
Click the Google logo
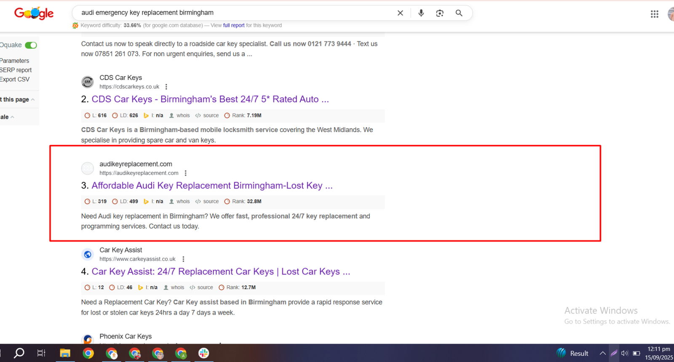34,13
